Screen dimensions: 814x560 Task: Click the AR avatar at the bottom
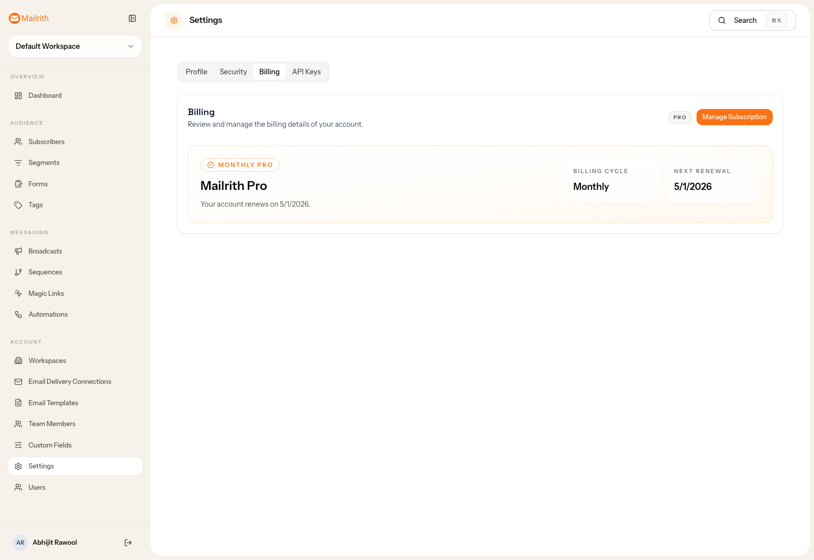[20, 542]
